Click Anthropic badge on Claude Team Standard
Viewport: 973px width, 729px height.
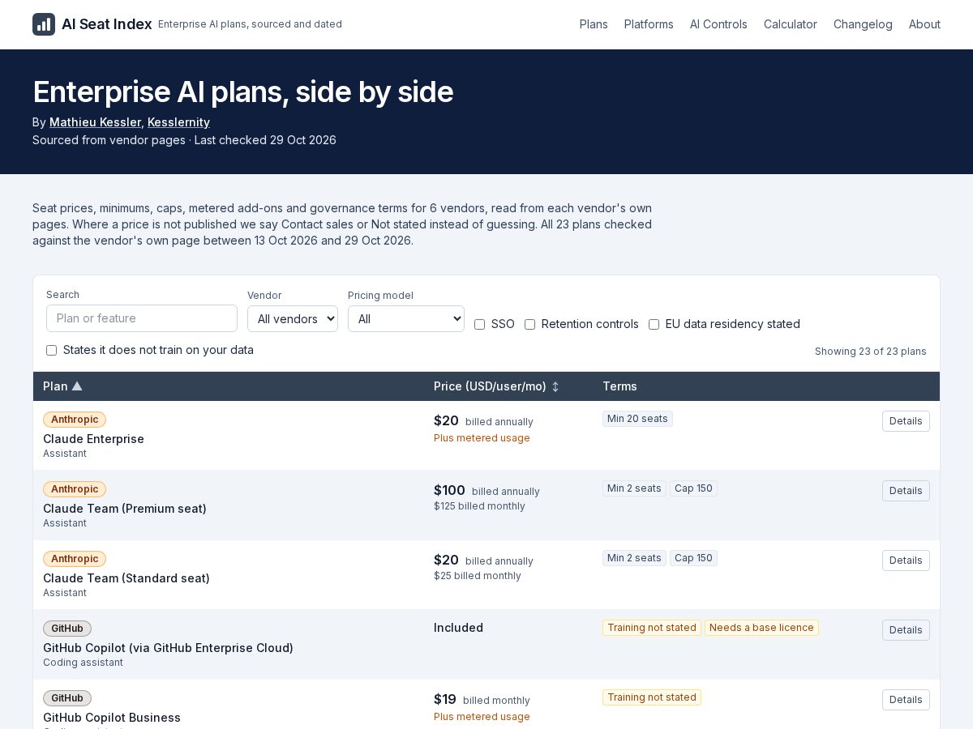pos(75,559)
